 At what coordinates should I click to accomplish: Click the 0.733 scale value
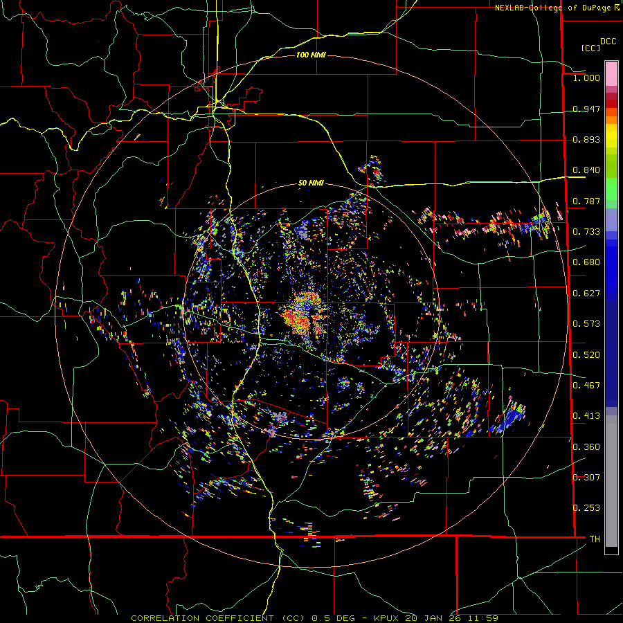586,232
